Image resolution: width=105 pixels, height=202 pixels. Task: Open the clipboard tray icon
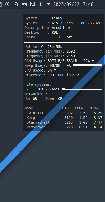(x=16, y=4)
